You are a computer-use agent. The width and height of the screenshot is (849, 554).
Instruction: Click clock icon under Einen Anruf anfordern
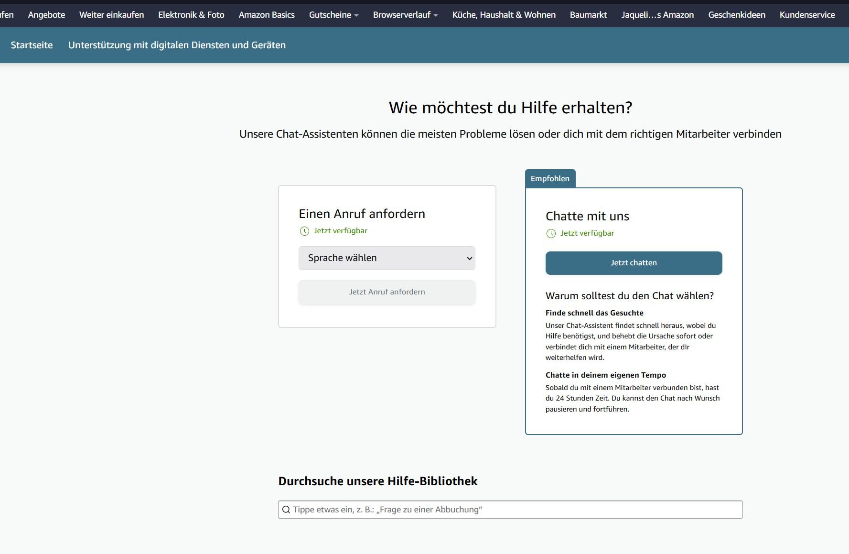304,231
